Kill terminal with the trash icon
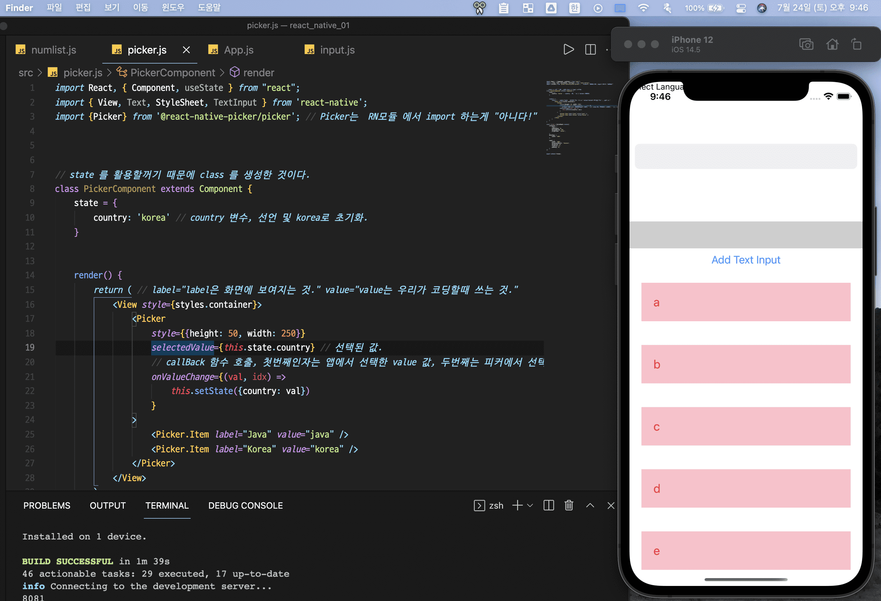 click(x=569, y=505)
